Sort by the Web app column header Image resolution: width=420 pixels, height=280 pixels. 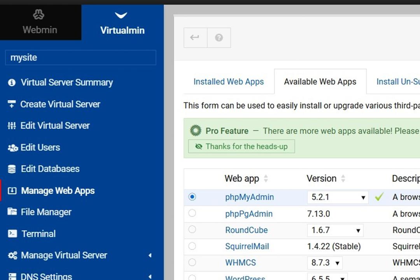click(x=242, y=179)
